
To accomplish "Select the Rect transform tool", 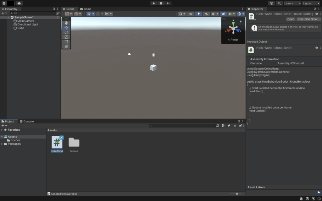I will [66, 42].
